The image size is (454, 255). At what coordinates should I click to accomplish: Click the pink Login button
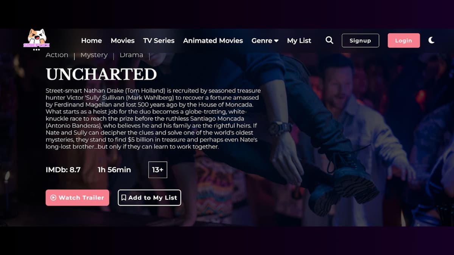pyautogui.click(x=404, y=40)
